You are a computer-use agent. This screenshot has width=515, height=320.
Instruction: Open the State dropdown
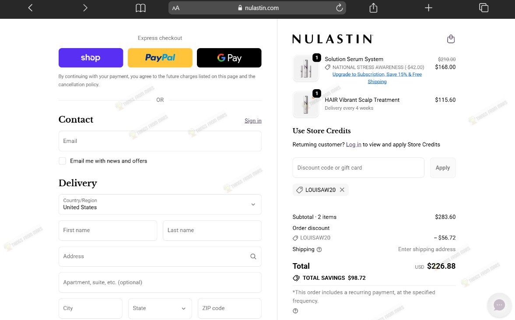(x=160, y=308)
